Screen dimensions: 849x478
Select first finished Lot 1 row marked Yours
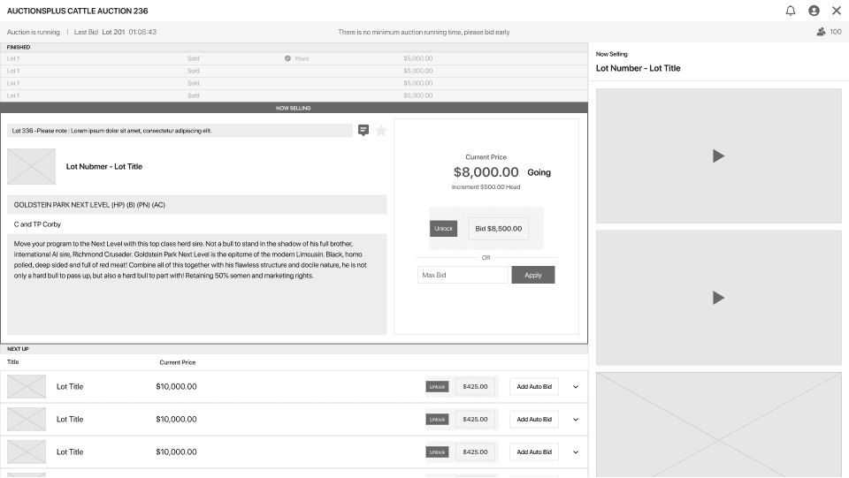click(x=294, y=58)
